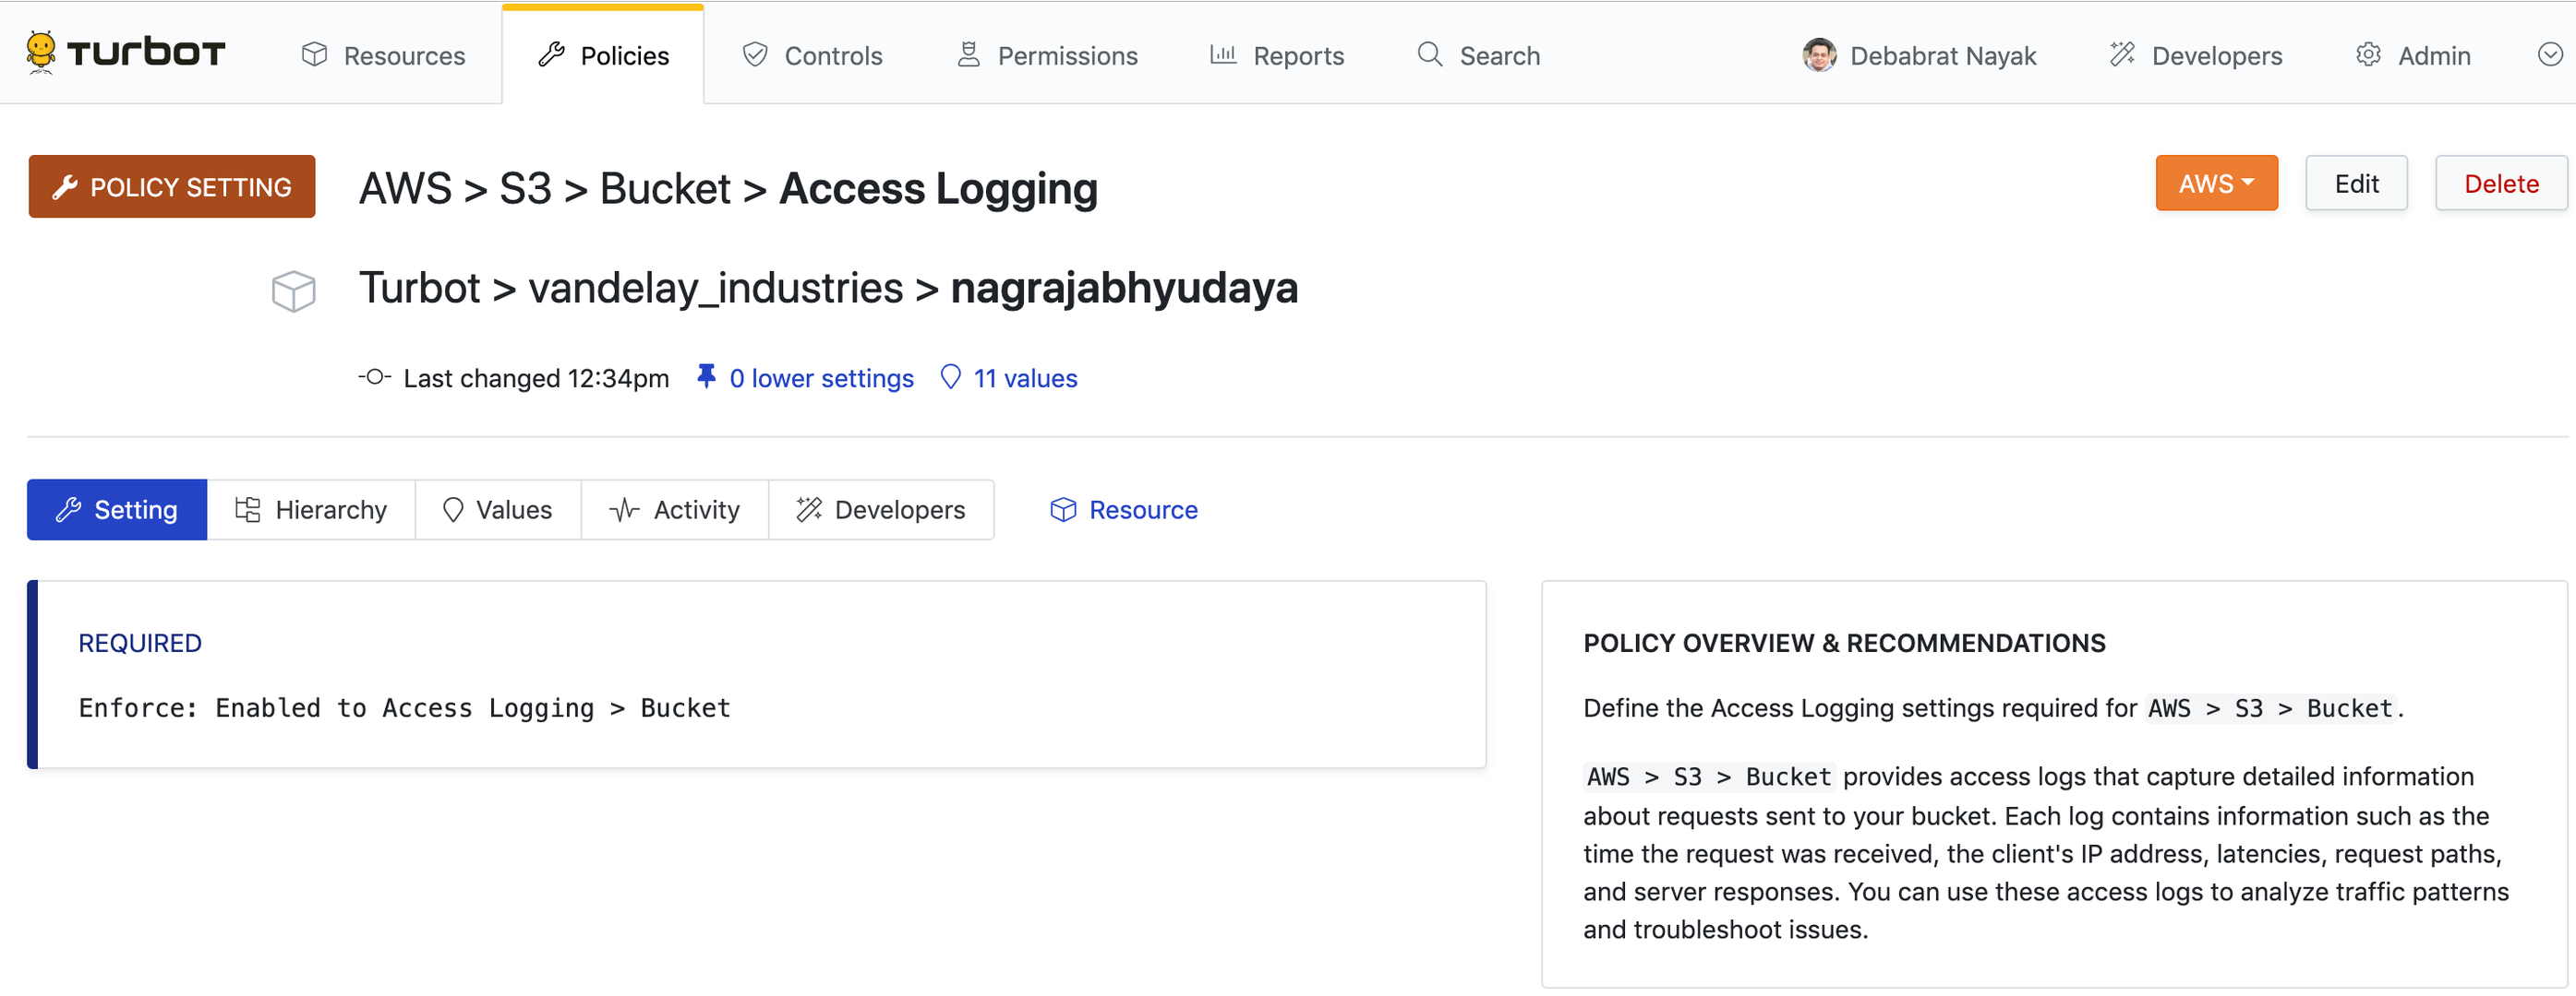Open the Activity tab
Screen dimensions: 2576x996
(675, 509)
